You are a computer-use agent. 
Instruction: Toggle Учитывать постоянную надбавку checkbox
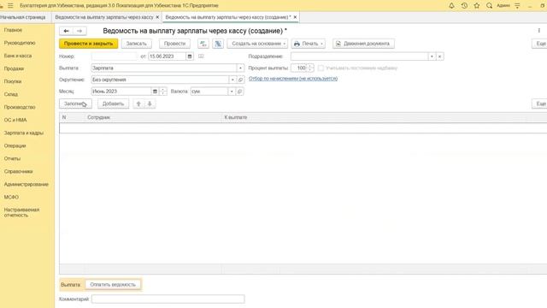coord(321,68)
